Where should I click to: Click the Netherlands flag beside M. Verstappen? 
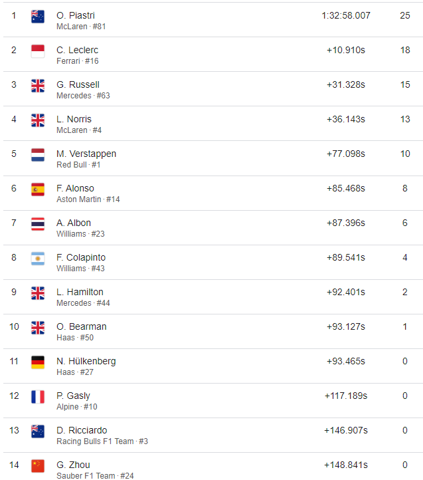click(38, 155)
